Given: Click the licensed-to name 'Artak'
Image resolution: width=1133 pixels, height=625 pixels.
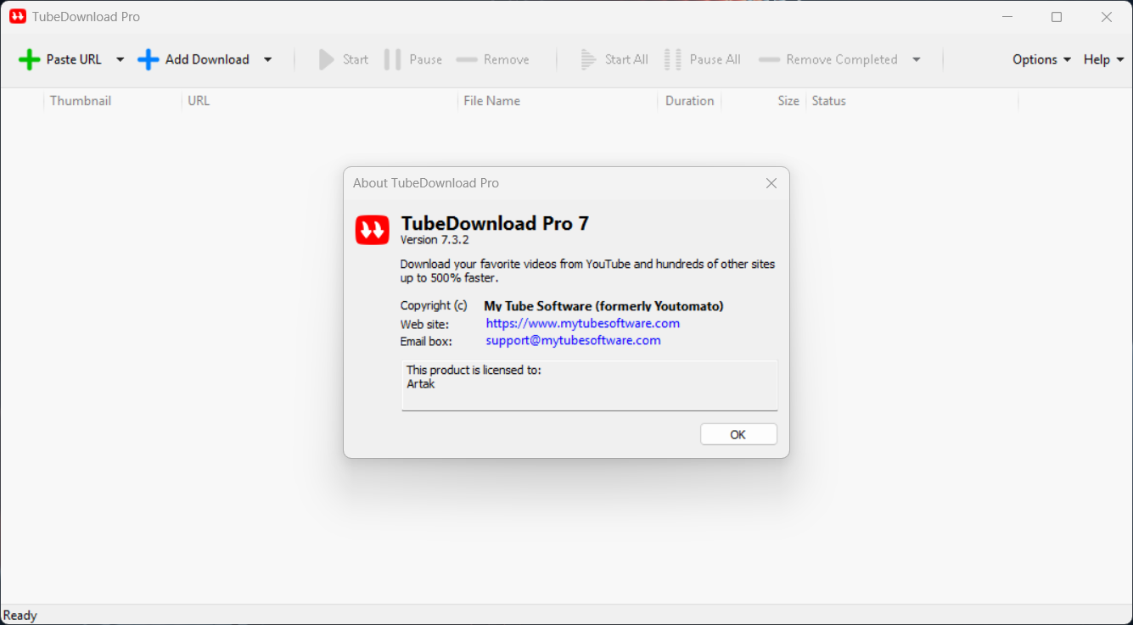Looking at the screenshot, I should click(x=421, y=384).
